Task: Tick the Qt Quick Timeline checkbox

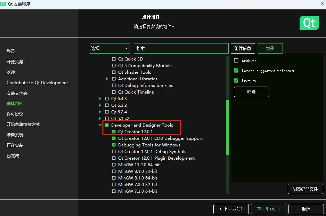Action: (114, 92)
